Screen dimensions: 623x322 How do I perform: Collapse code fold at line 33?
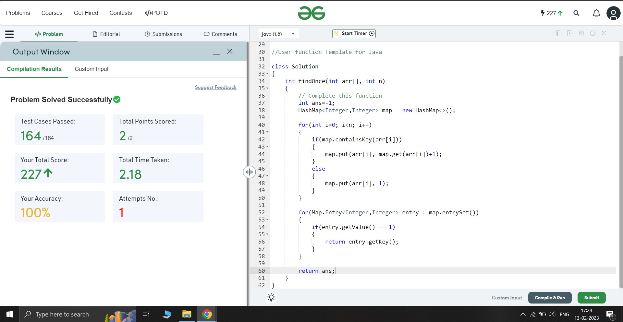click(267, 74)
